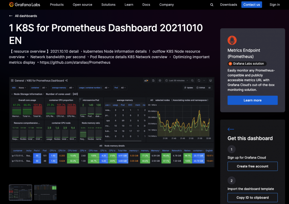Image resolution: width=289 pixels, height=204 pixels.
Task: Click the info marker on microservice Pod panel
Action: click(80, 99)
